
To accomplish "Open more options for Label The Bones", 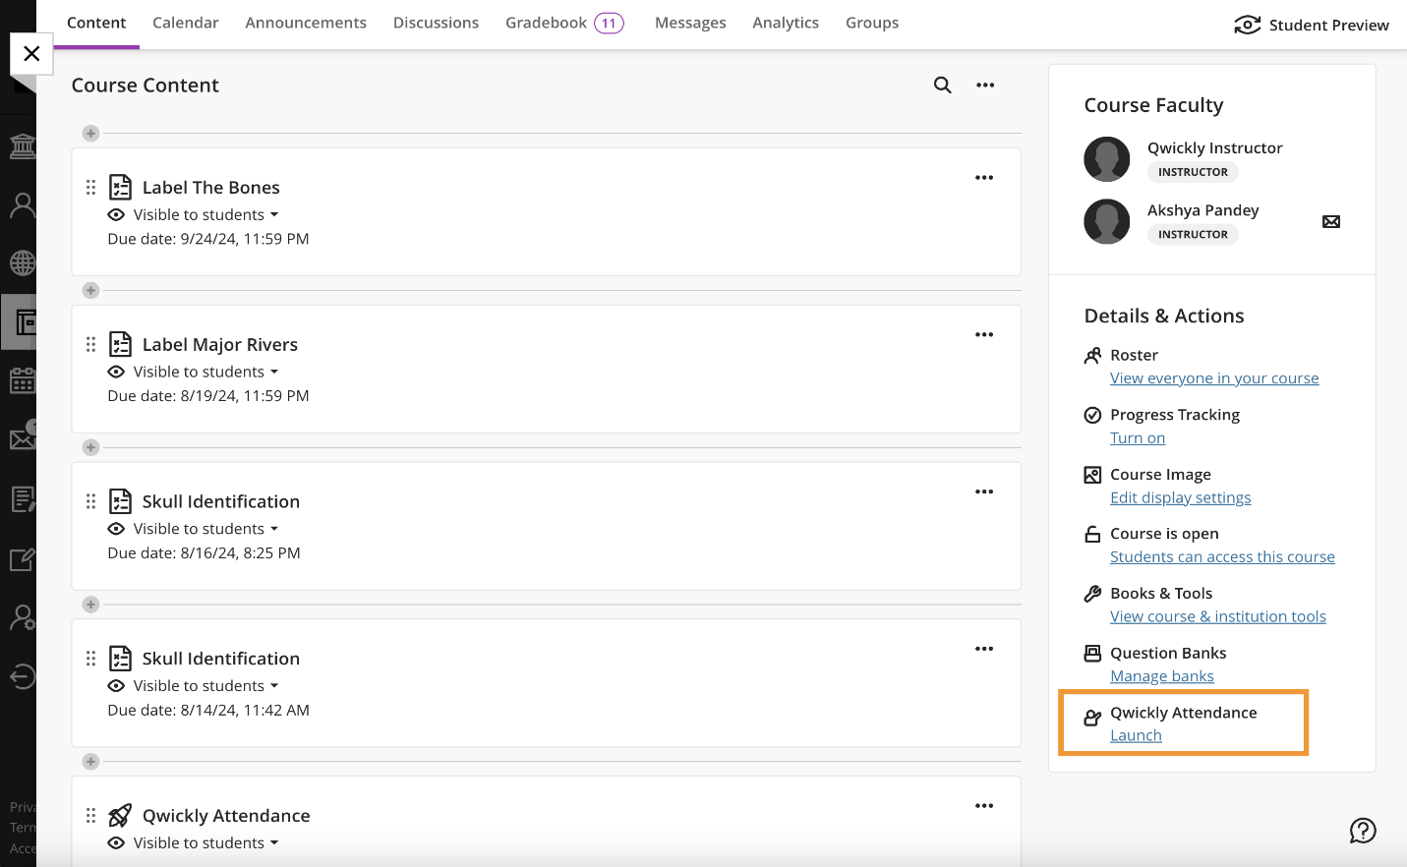I will (984, 178).
